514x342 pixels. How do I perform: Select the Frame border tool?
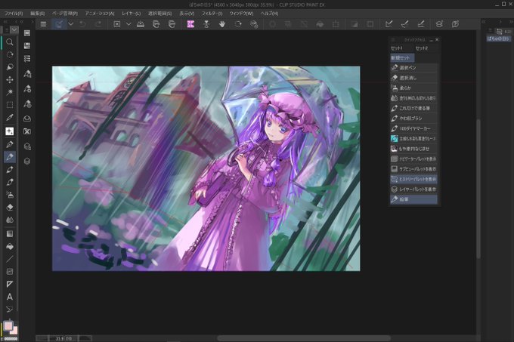pos(10,272)
